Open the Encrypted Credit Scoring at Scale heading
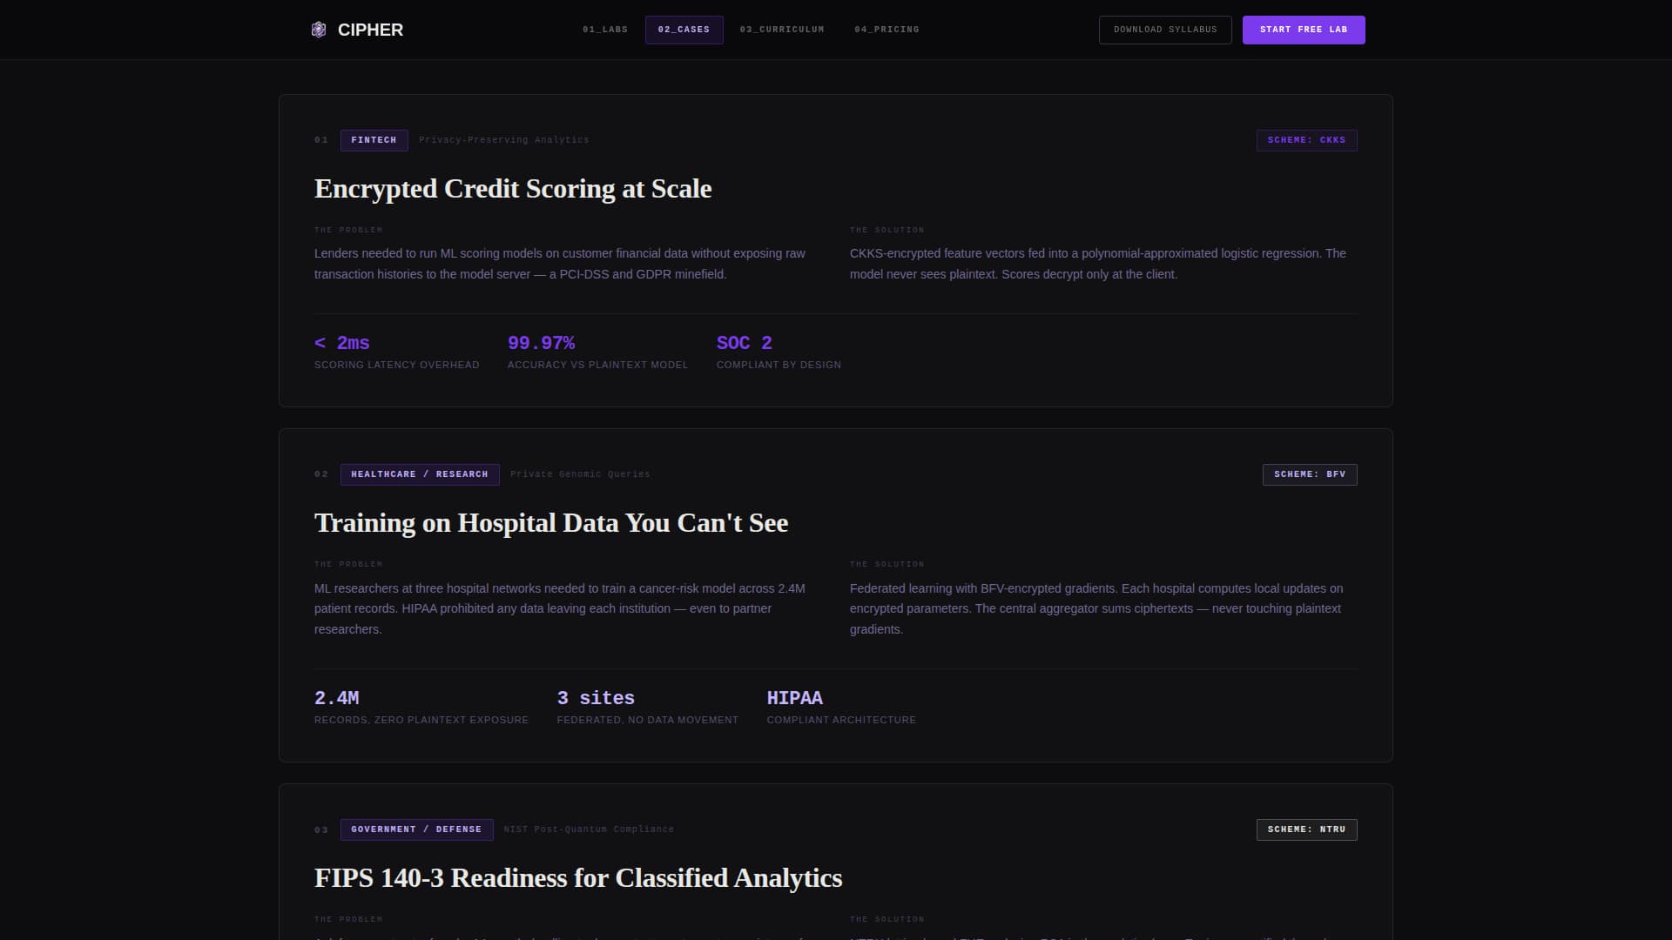The width and height of the screenshot is (1672, 940). point(513,189)
